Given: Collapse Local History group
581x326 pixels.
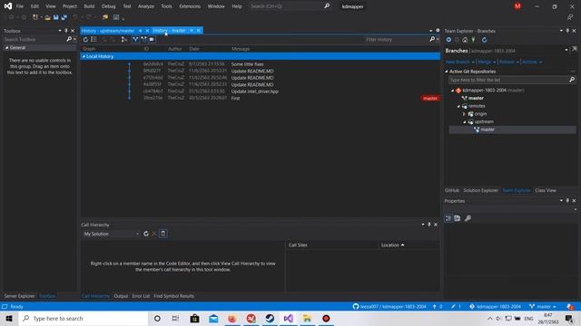Looking at the screenshot, I should (x=84, y=56).
